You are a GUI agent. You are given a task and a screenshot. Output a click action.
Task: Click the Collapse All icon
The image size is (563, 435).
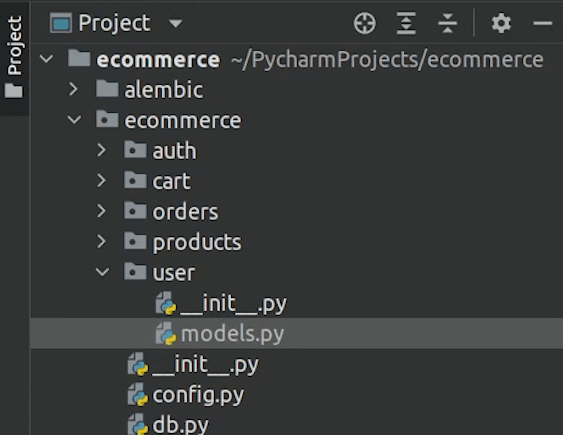click(x=447, y=24)
